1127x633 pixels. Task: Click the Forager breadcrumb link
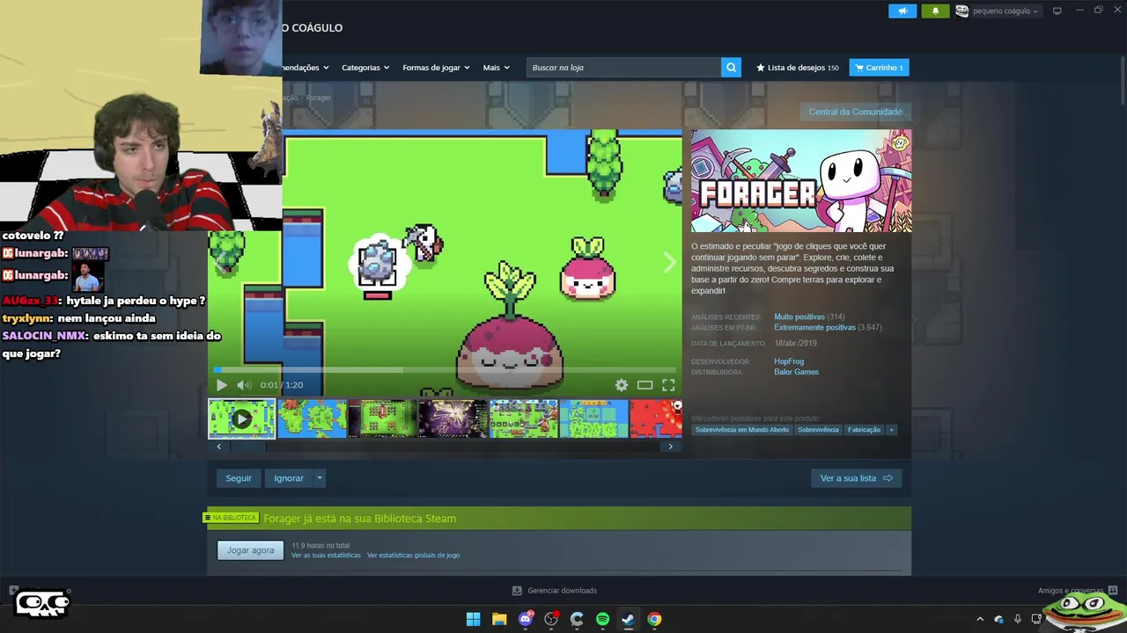tap(319, 98)
